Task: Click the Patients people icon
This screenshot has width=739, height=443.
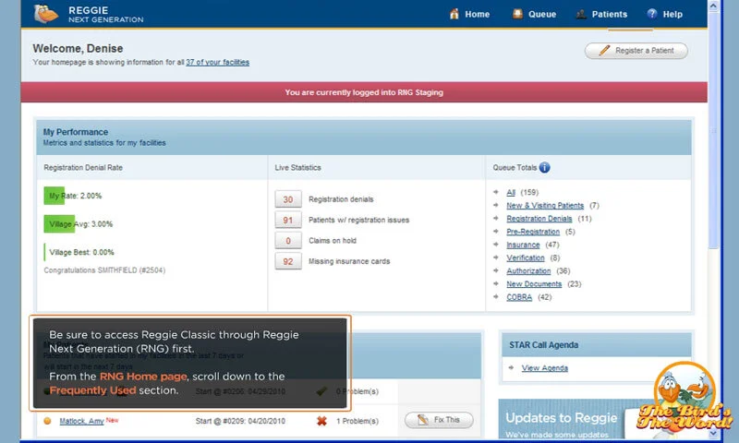Action: (581, 14)
